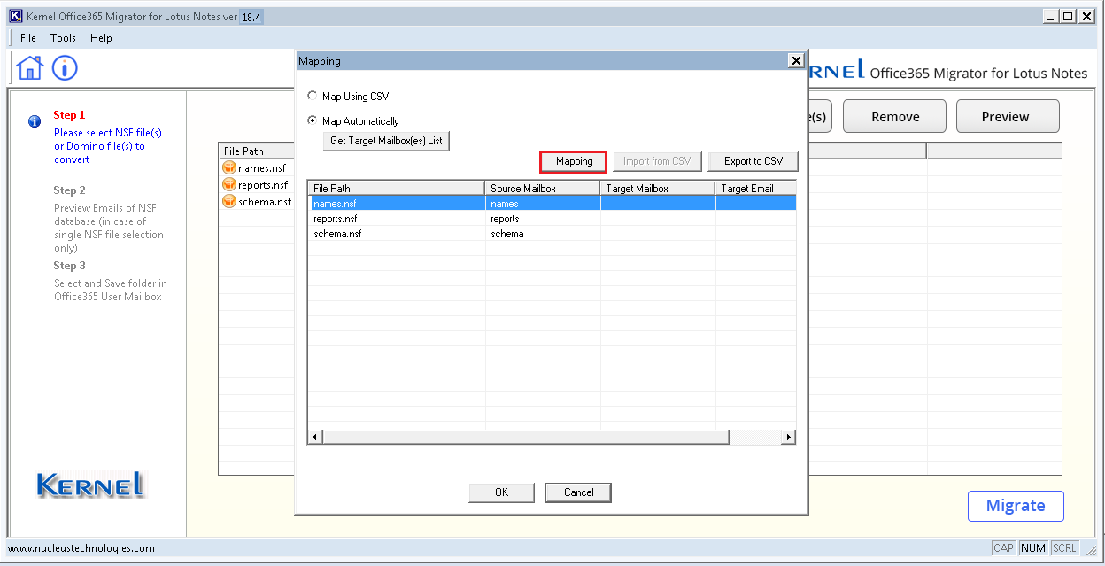Choose the Map Automatically option
The image size is (1105, 566).
pos(352,120)
